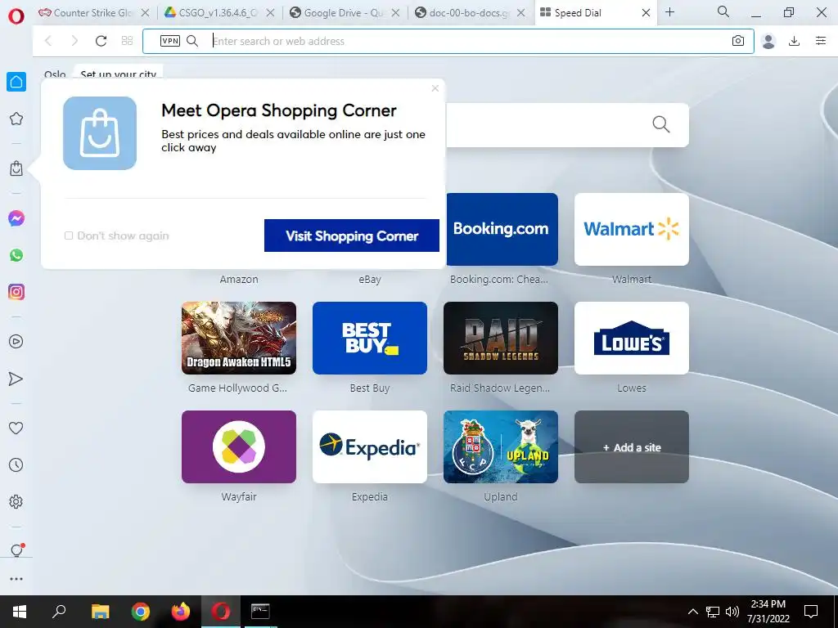Screen dimensions: 838x628
Task: Open the Walmart speed dial tile
Action: coord(632,229)
